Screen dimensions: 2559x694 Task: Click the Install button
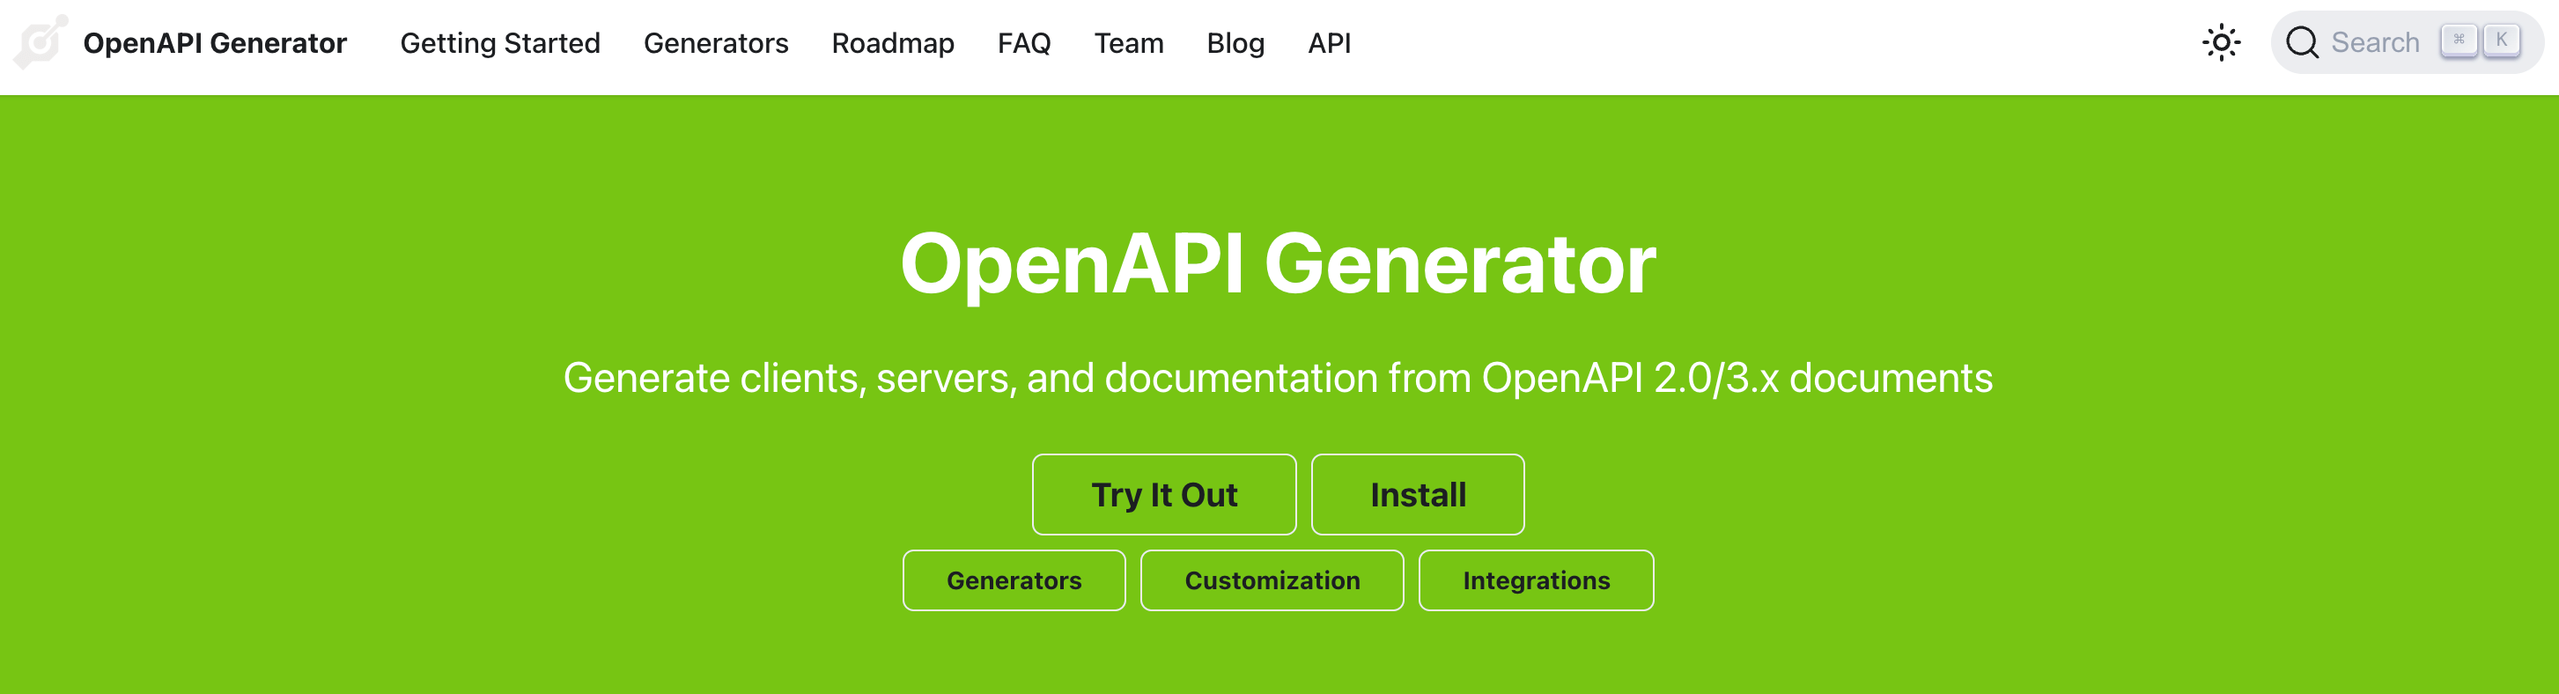point(1417,494)
